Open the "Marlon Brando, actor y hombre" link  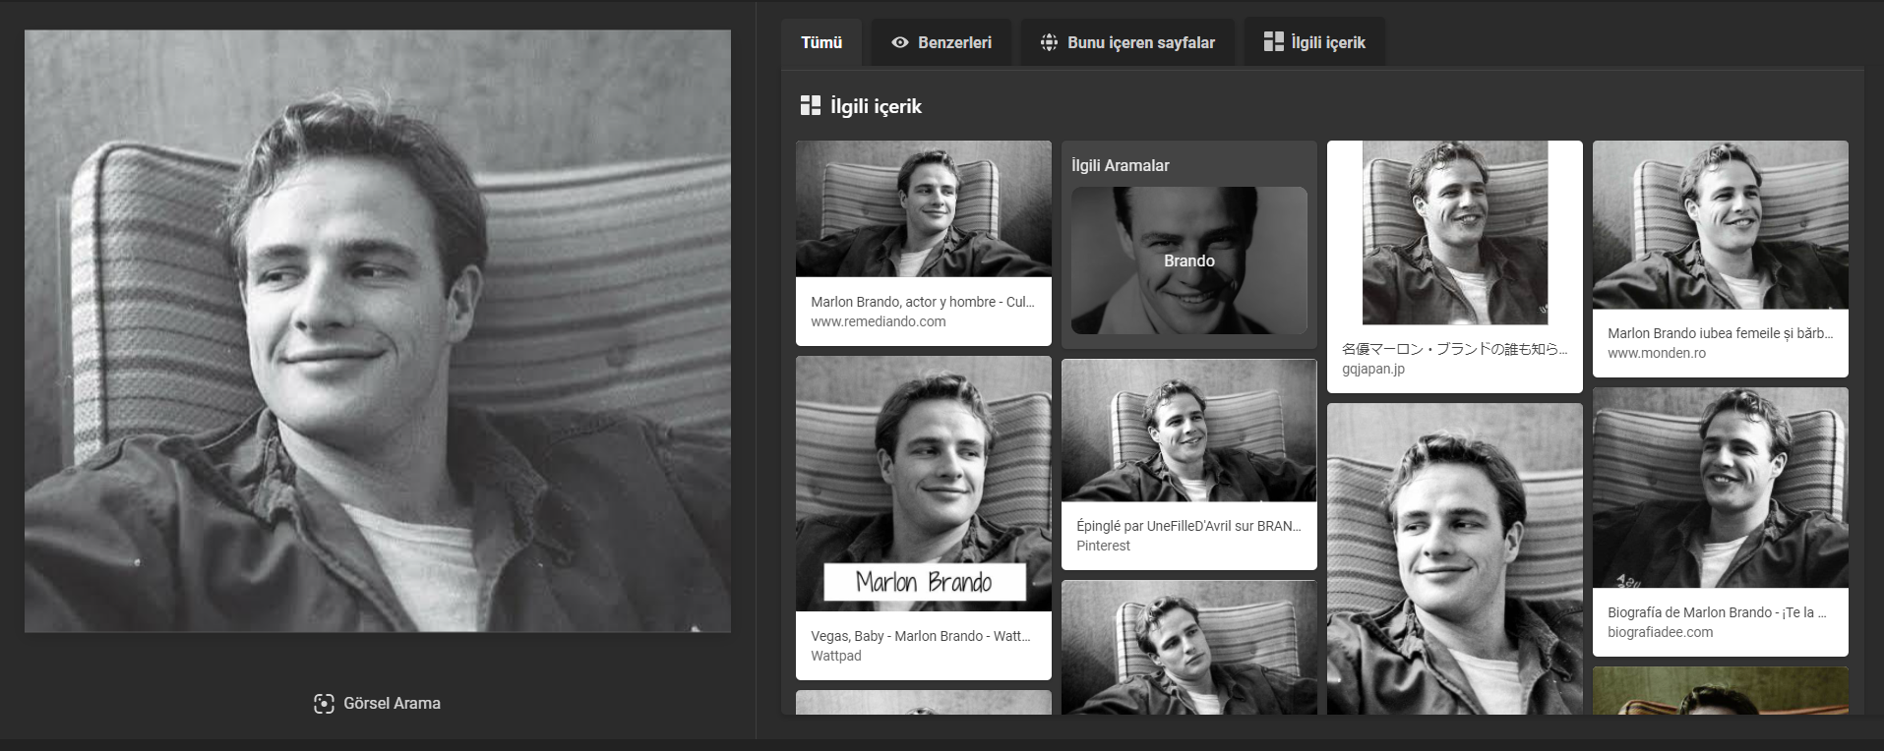pyautogui.click(x=923, y=302)
